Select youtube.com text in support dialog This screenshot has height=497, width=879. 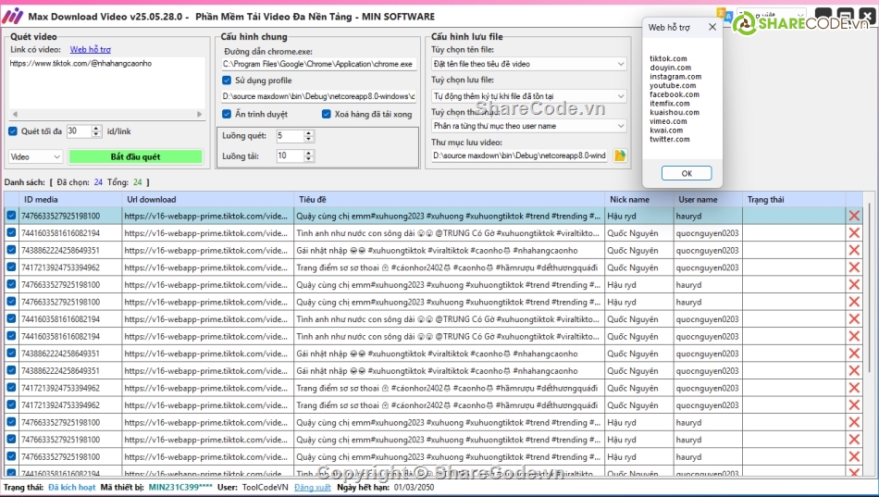673,85
